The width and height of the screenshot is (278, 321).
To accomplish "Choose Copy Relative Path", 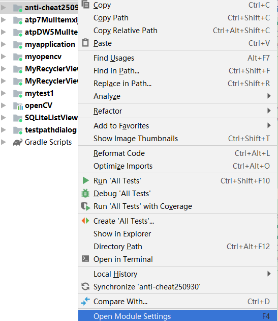I will (177, 30).
